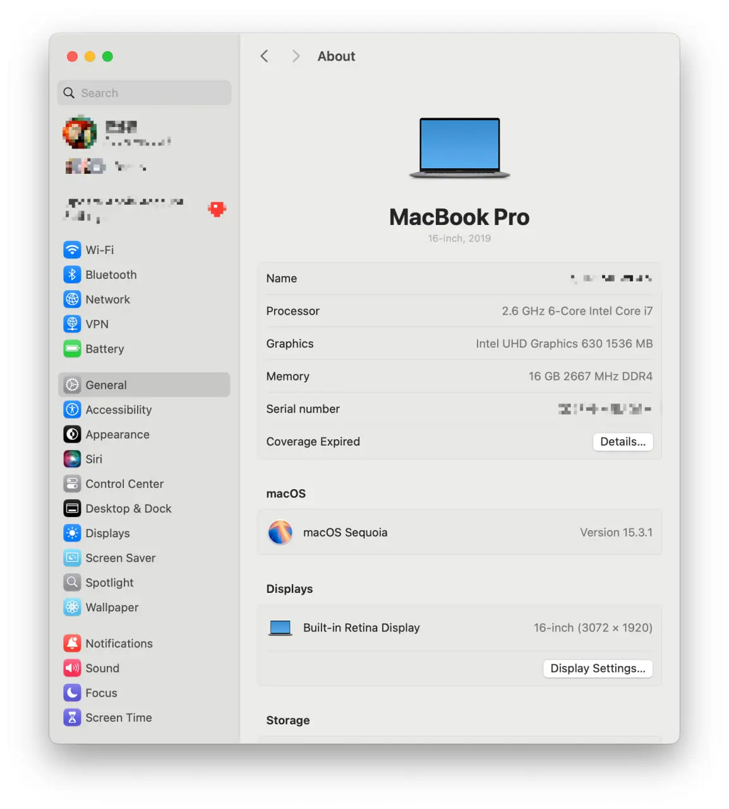Click the Control Center icon
This screenshot has width=729, height=809.
tap(72, 484)
